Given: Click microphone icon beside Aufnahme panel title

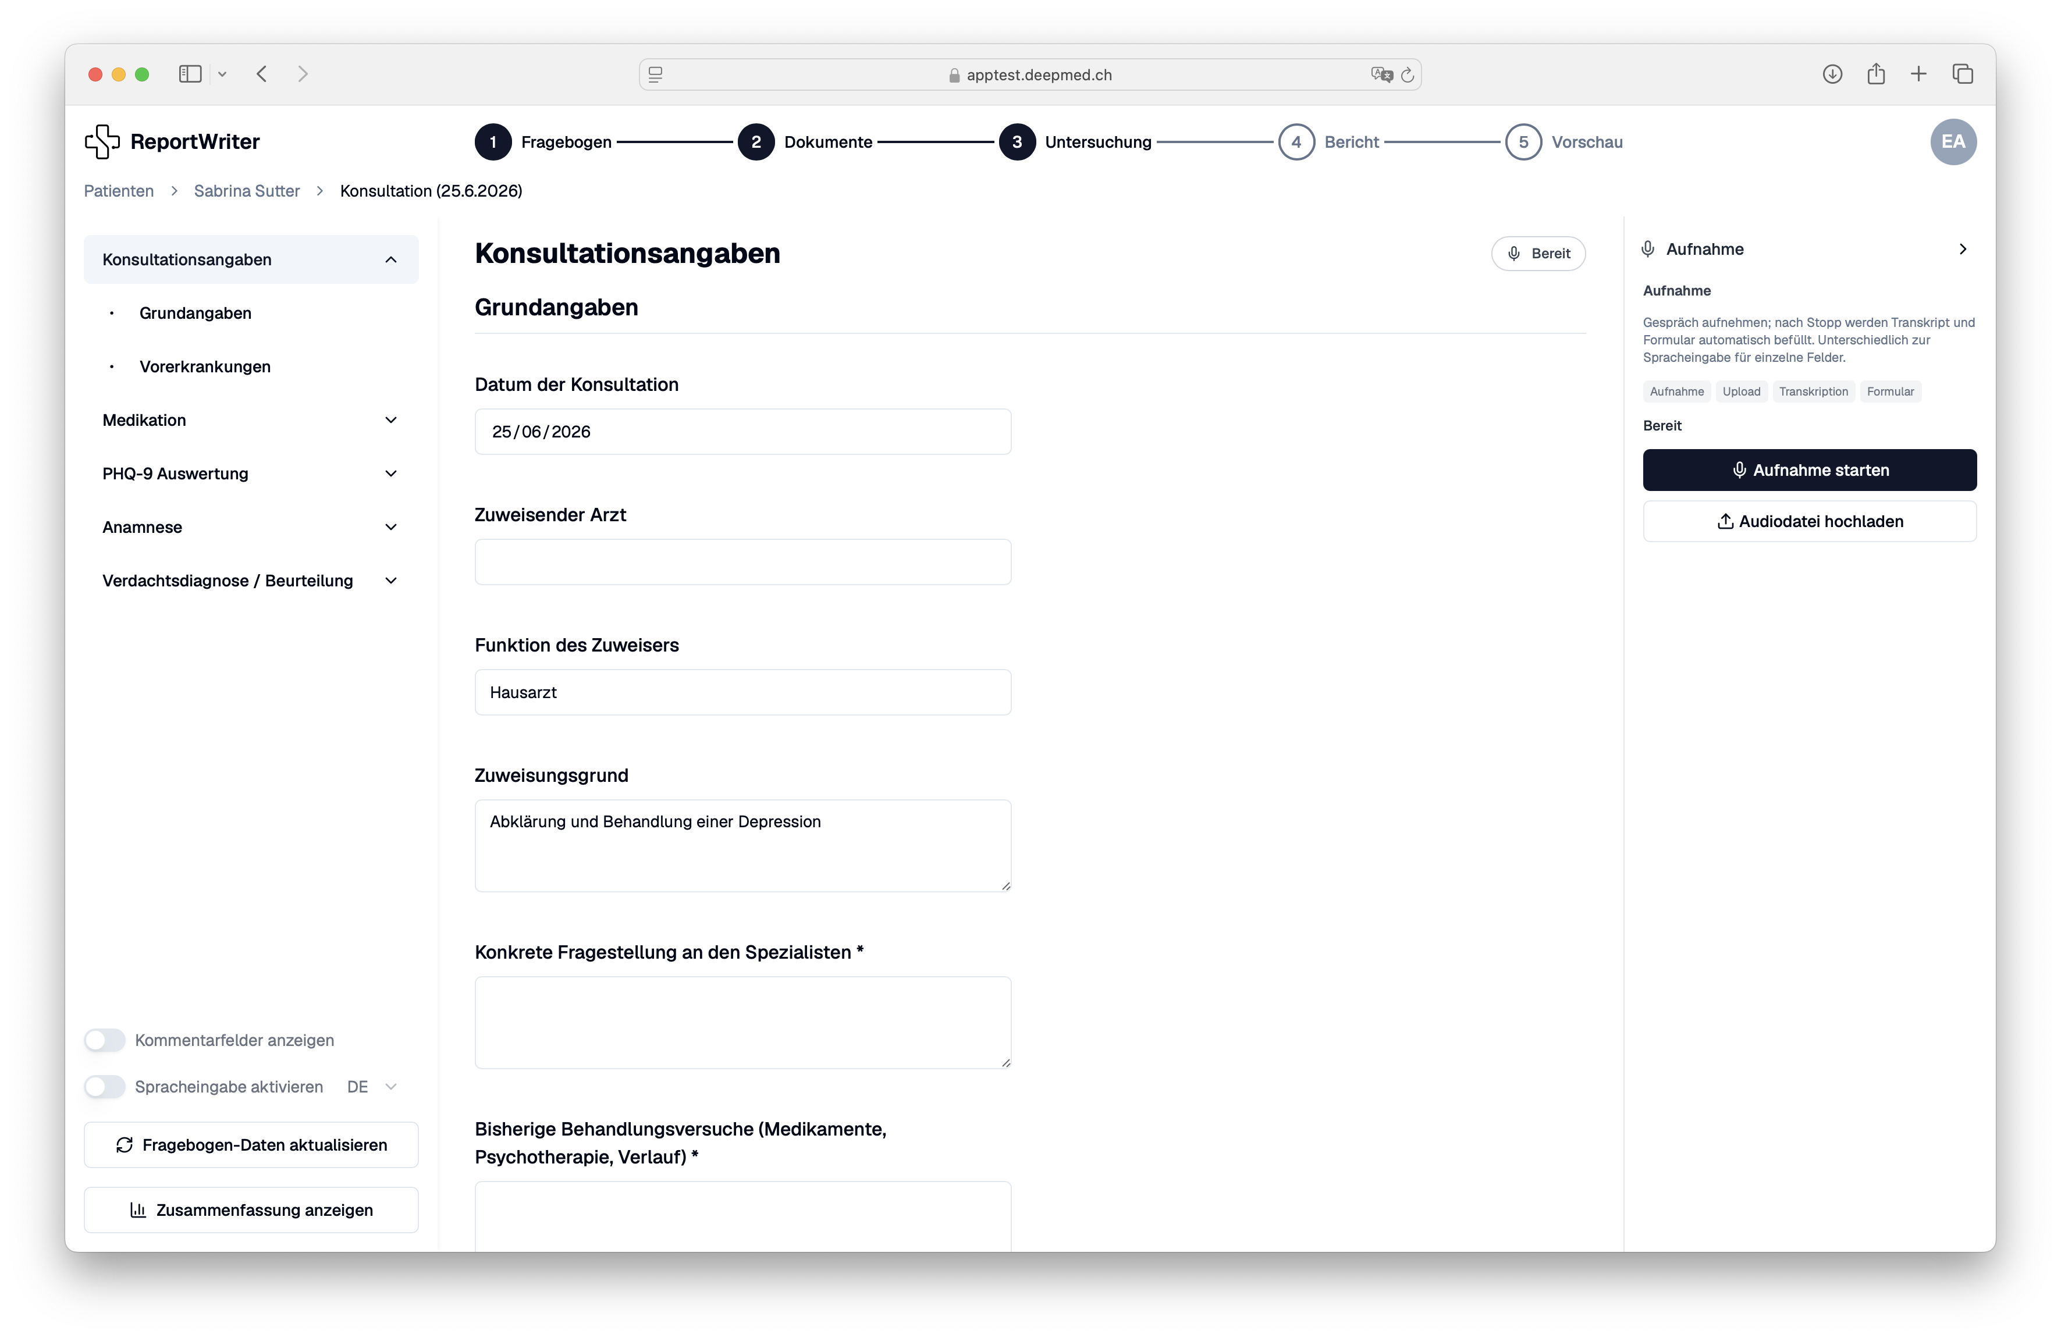Looking at the screenshot, I should pos(1648,250).
